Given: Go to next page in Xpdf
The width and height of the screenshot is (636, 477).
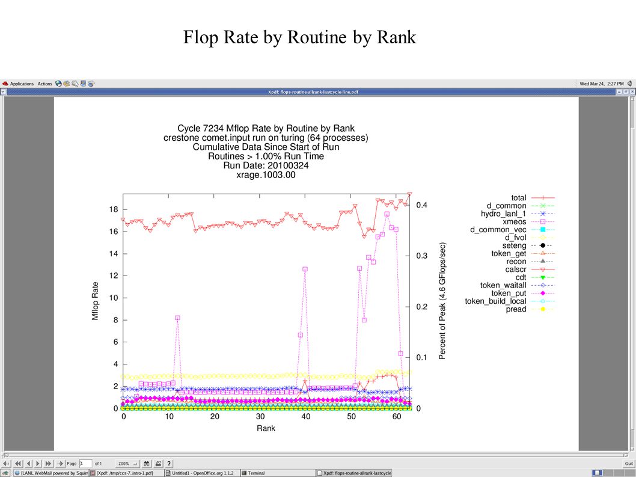Looking at the screenshot, I should [38, 463].
